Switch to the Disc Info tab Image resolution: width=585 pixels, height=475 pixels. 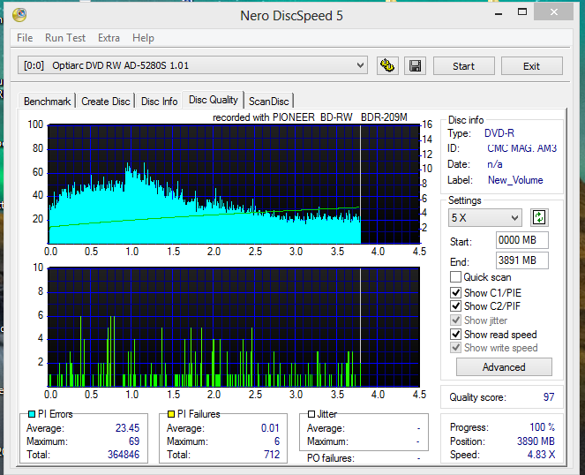click(x=160, y=102)
